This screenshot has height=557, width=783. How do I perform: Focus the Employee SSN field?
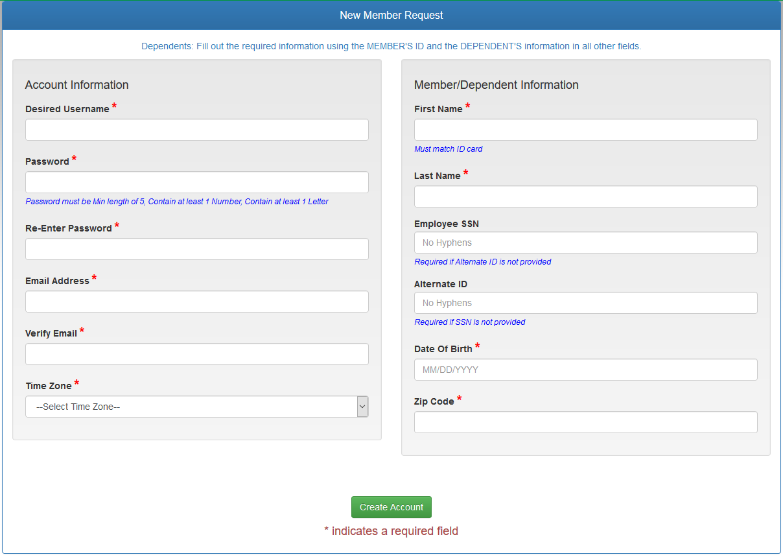586,243
